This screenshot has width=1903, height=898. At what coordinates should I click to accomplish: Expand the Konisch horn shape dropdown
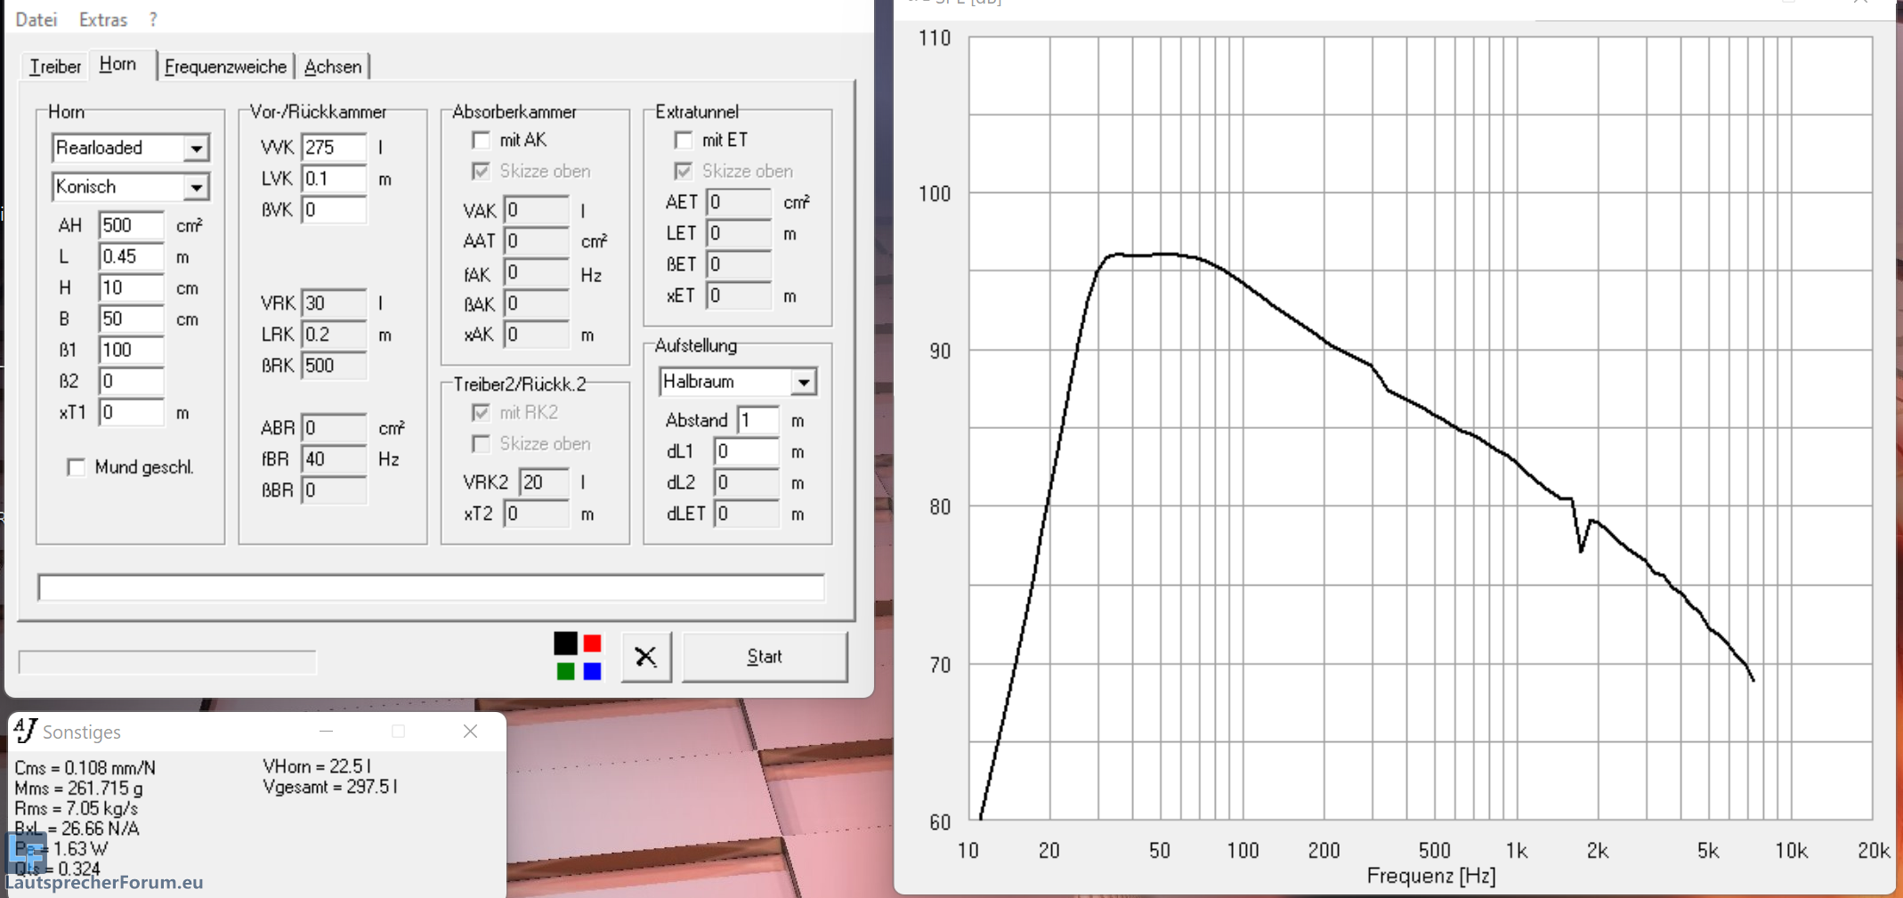tap(196, 187)
